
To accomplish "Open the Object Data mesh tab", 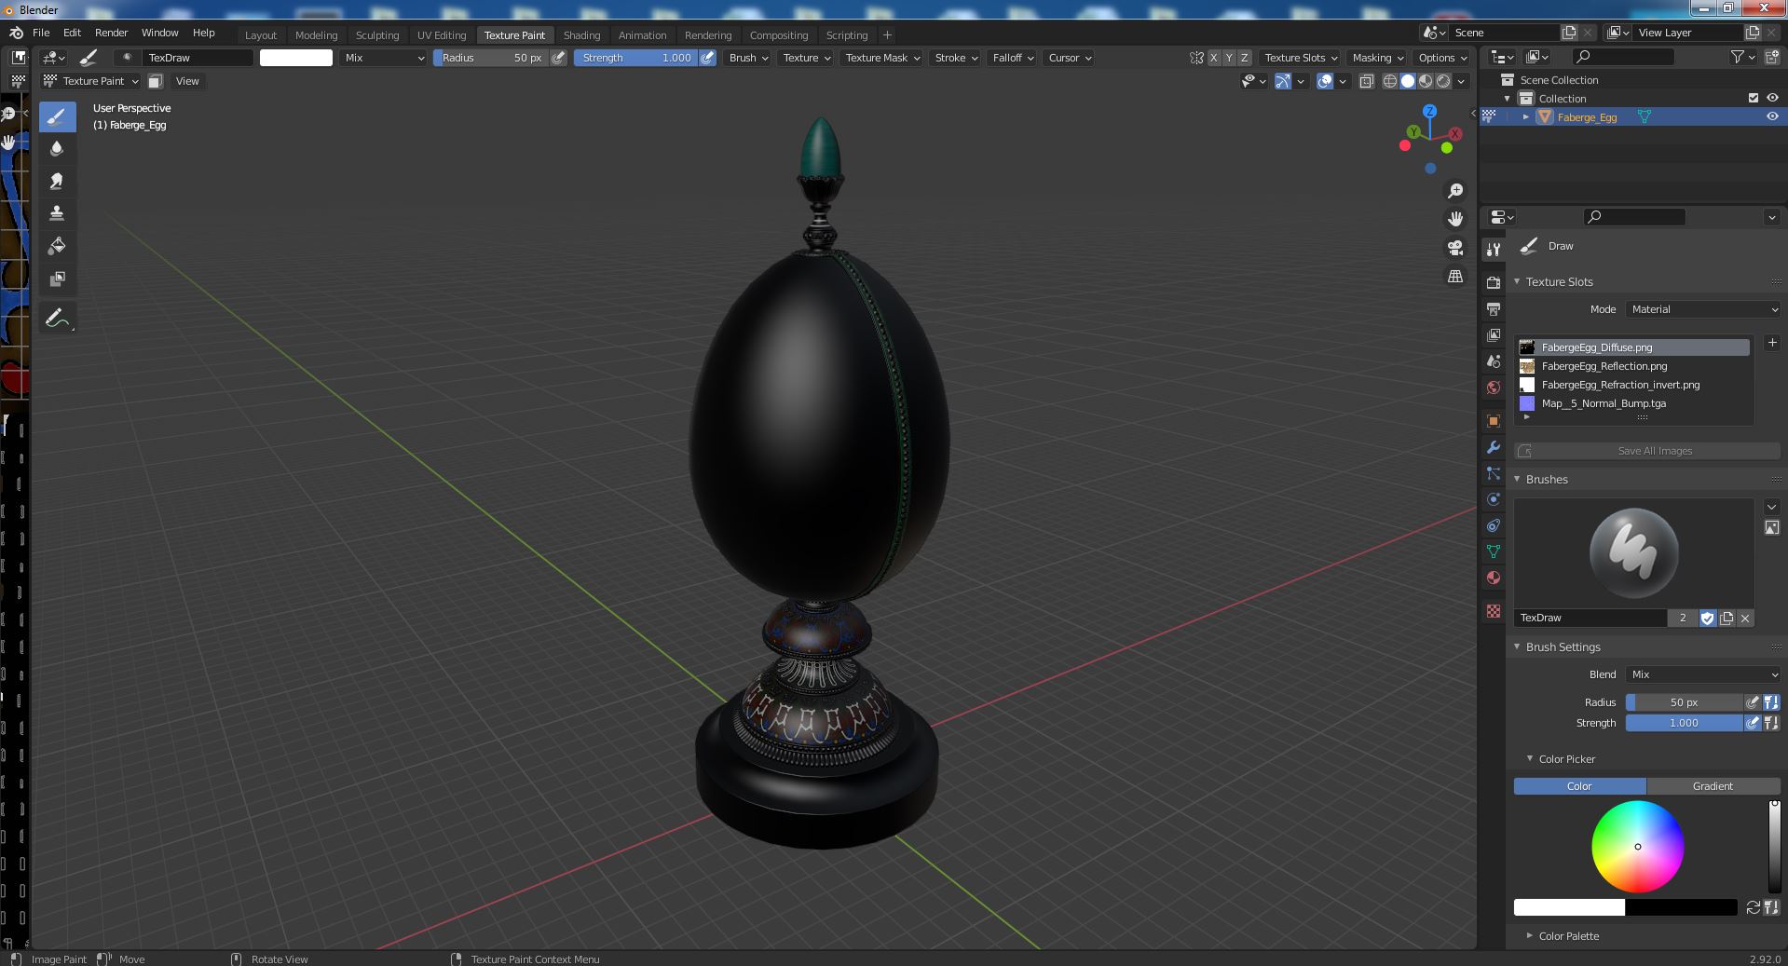I will tap(1494, 551).
